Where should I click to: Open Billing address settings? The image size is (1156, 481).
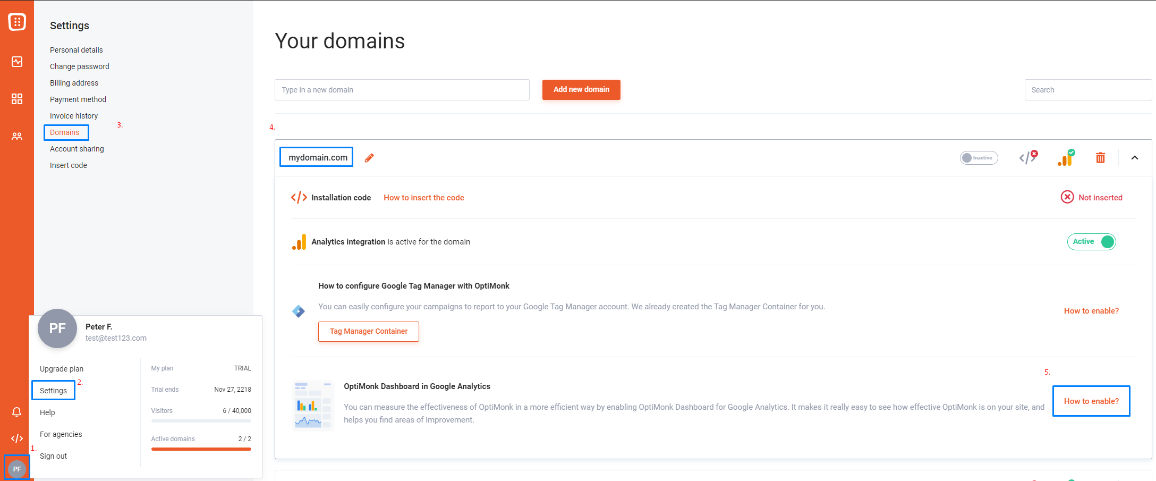click(x=74, y=83)
